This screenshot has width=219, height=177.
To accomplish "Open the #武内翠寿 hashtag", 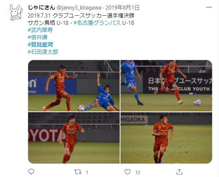I will [40, 30].
